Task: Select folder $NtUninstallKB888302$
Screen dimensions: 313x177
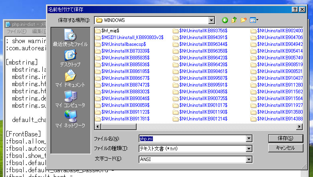Action: point(122,92)
